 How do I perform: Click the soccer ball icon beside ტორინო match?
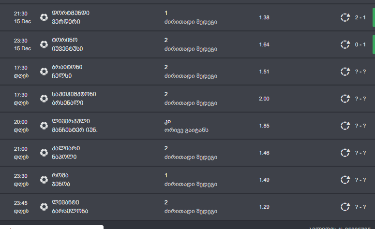pos(44,44)
